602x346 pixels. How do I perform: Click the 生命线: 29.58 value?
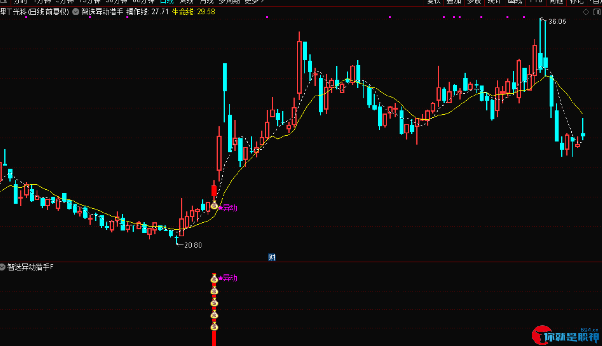[193, 12]
